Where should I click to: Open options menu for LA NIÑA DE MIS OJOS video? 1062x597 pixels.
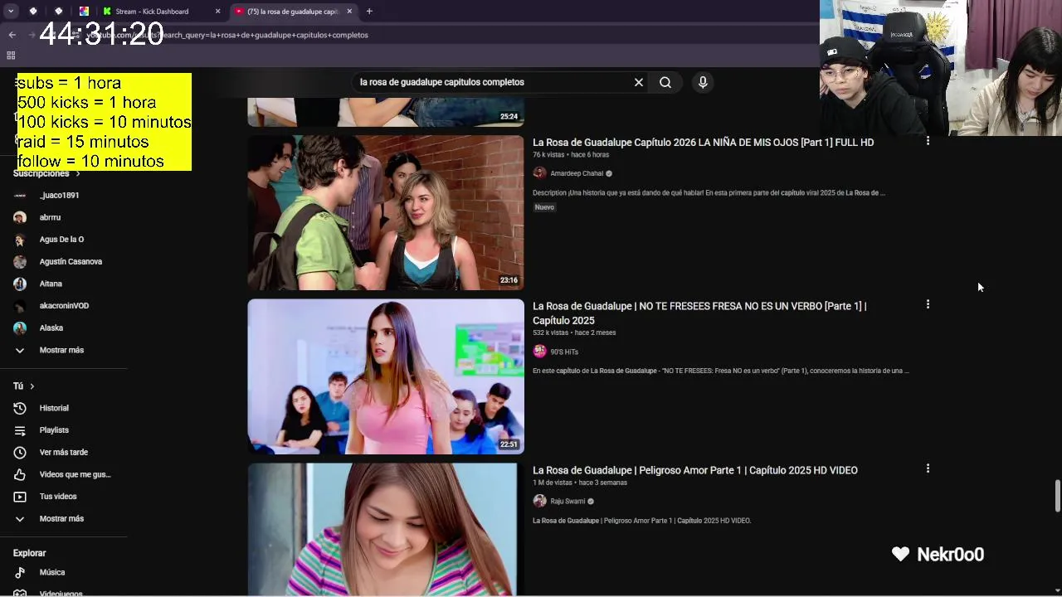click(928, 141)
